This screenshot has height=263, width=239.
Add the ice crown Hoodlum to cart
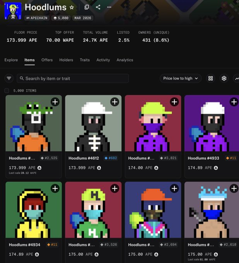click(x=234, y=188)
